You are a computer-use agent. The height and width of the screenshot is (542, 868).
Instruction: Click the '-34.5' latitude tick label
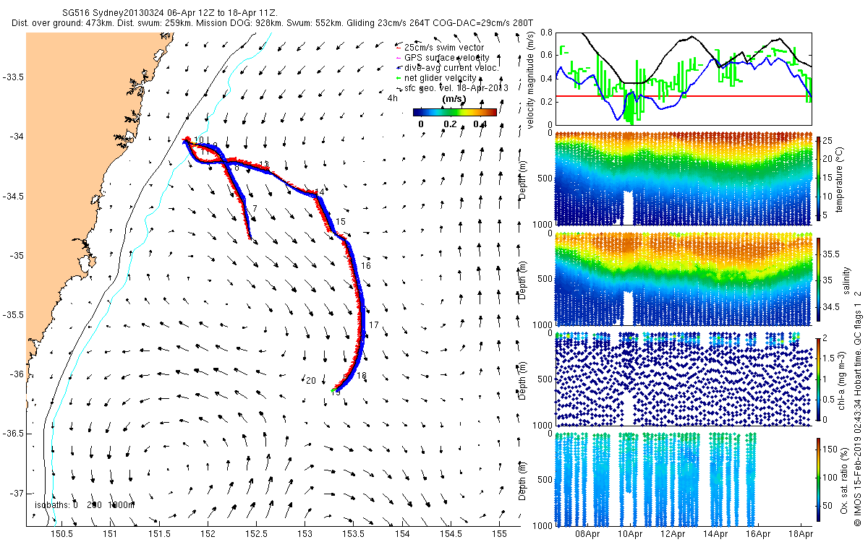coord(12,196)
